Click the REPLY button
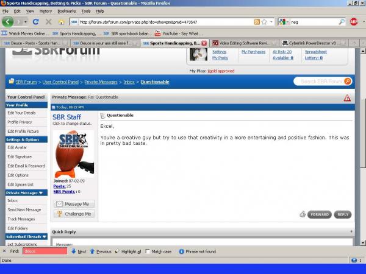This screenshot has width=366, height=274. (x=343, y=214)
